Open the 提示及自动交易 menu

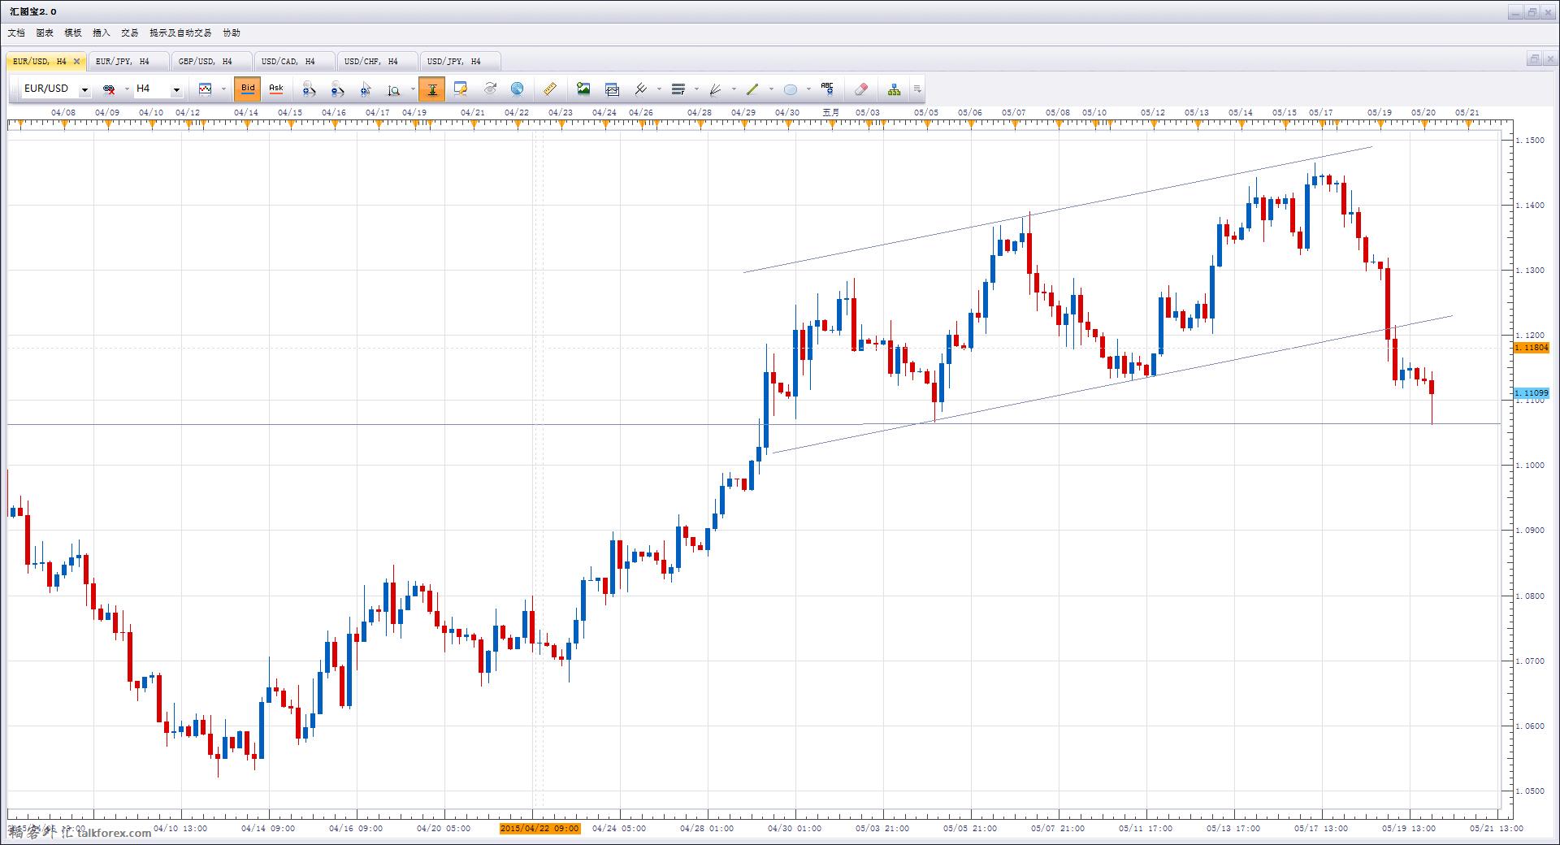(180, 33)
